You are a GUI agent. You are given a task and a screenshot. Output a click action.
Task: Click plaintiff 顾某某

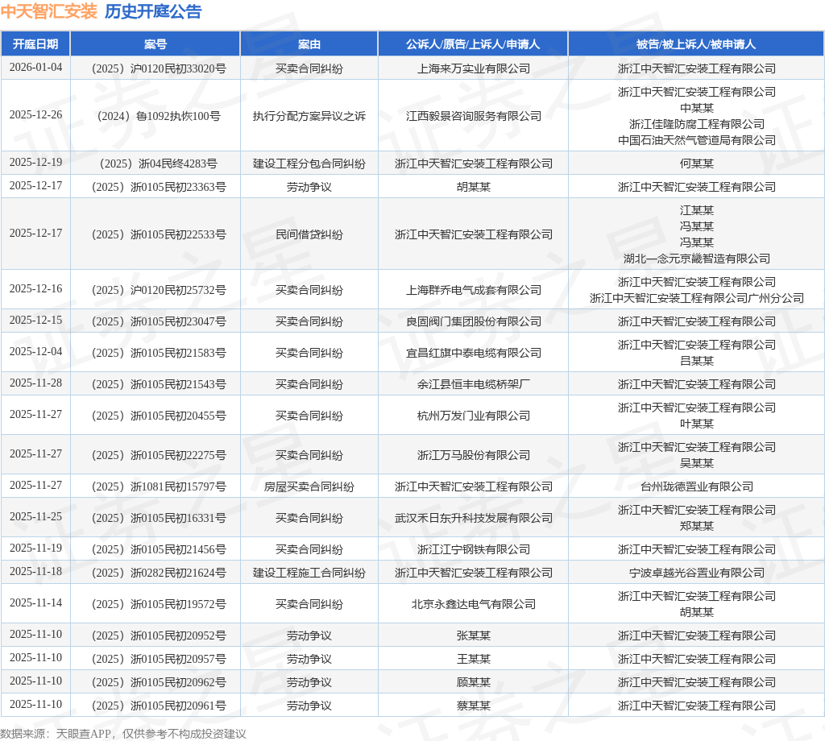pos(474,682)
